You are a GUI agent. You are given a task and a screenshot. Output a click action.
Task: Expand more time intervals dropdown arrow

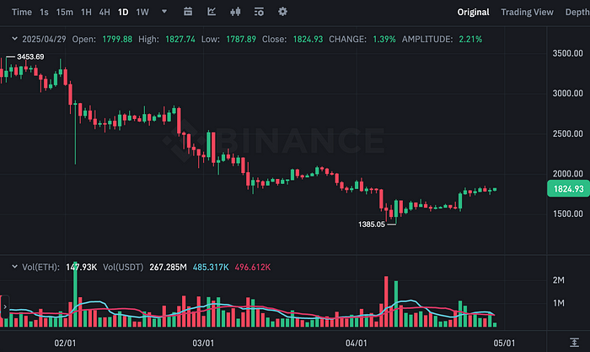point(164,12)
